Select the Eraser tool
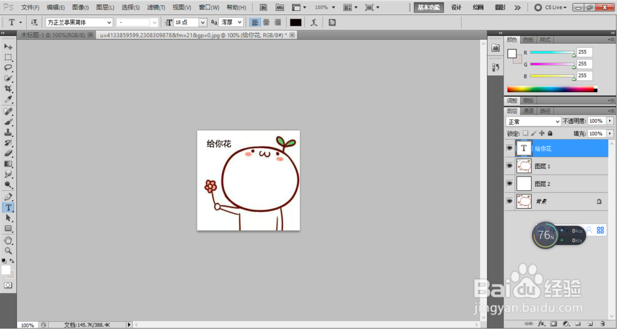This screenshot has height=329, width=617. [8, 153]
